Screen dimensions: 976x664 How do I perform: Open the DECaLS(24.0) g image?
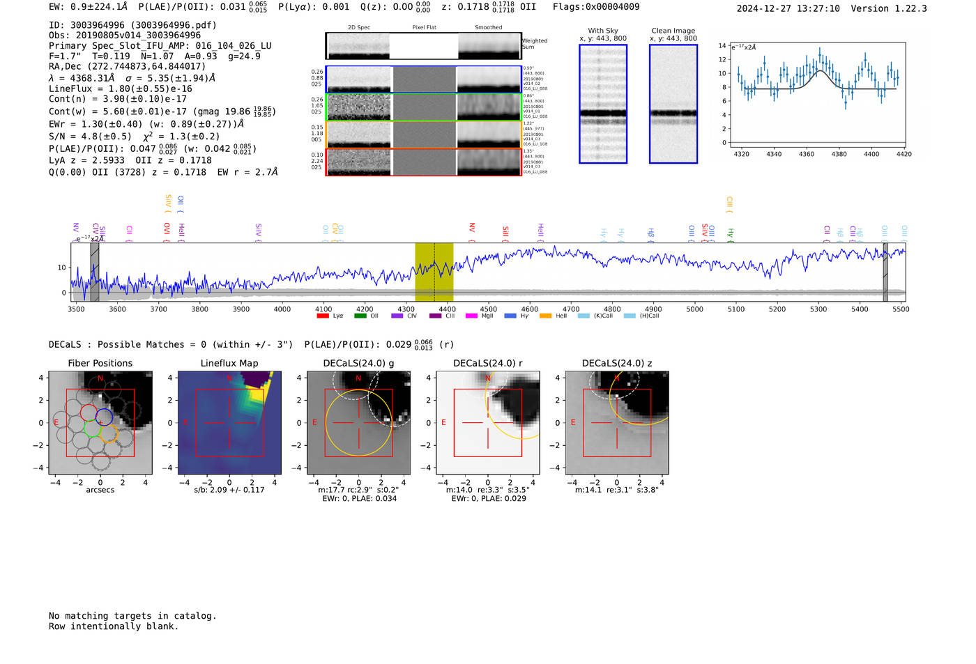pos(359,423)
